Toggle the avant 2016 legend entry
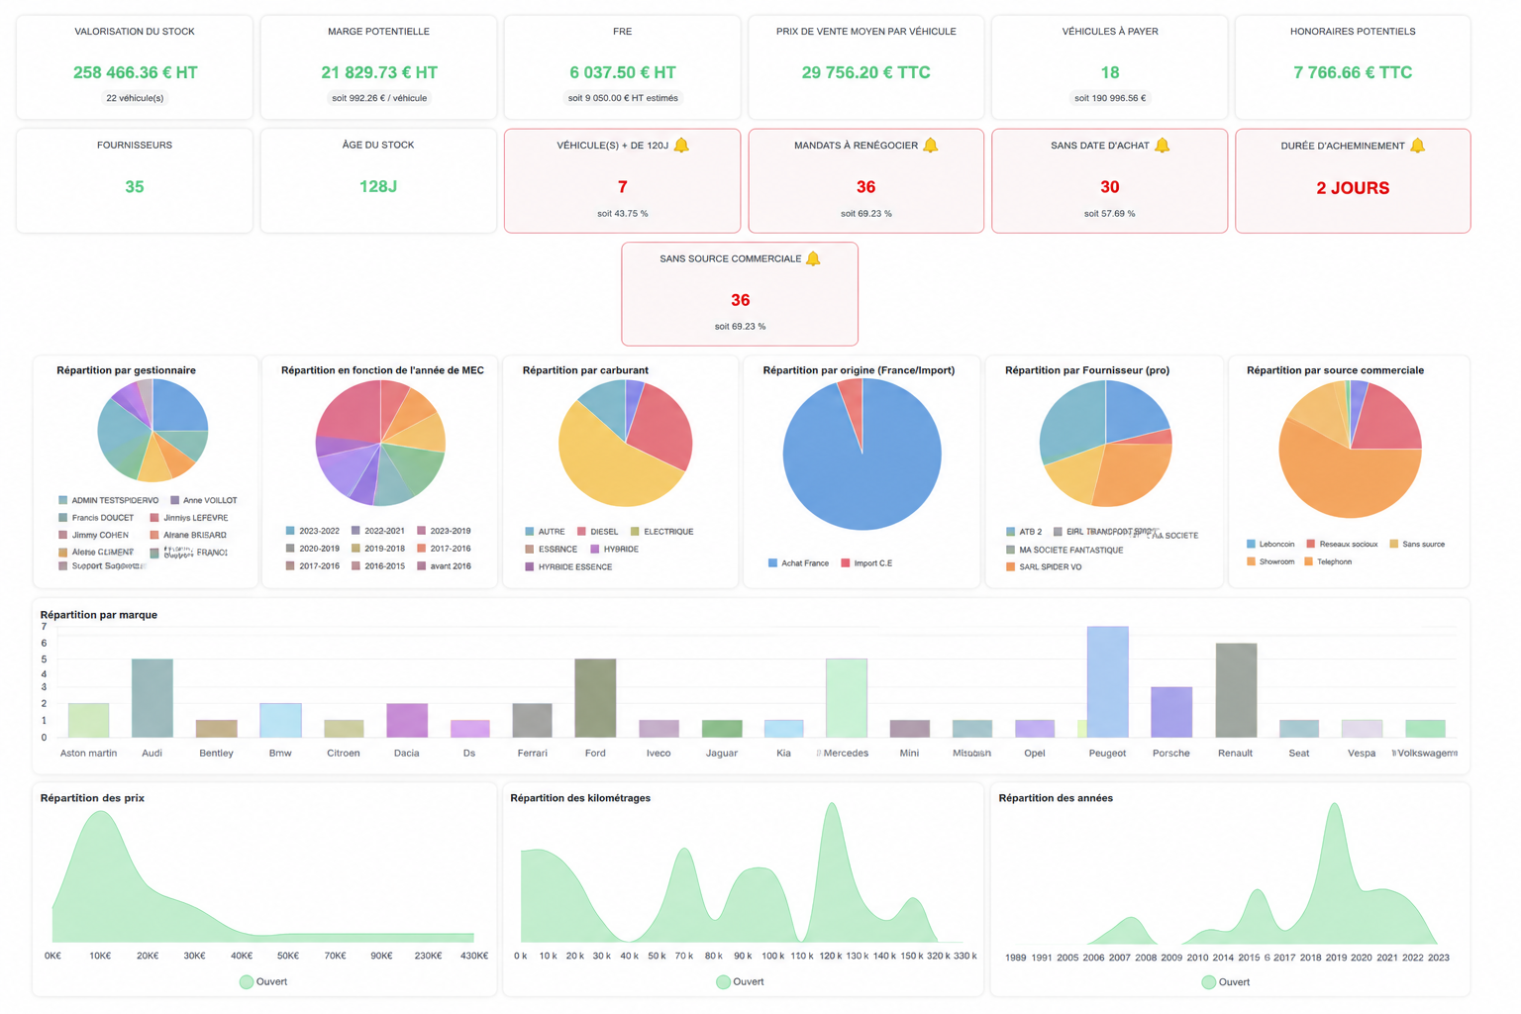Viewport: 1521px width, 1014px height. pos(444,566)
